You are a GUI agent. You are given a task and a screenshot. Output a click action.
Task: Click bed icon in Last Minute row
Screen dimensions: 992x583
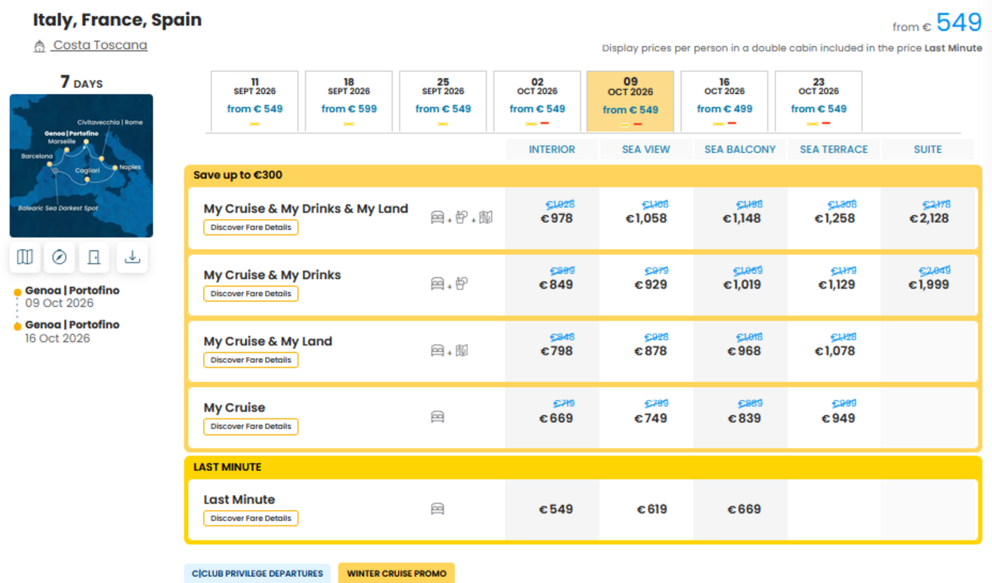tap(437, 509)
